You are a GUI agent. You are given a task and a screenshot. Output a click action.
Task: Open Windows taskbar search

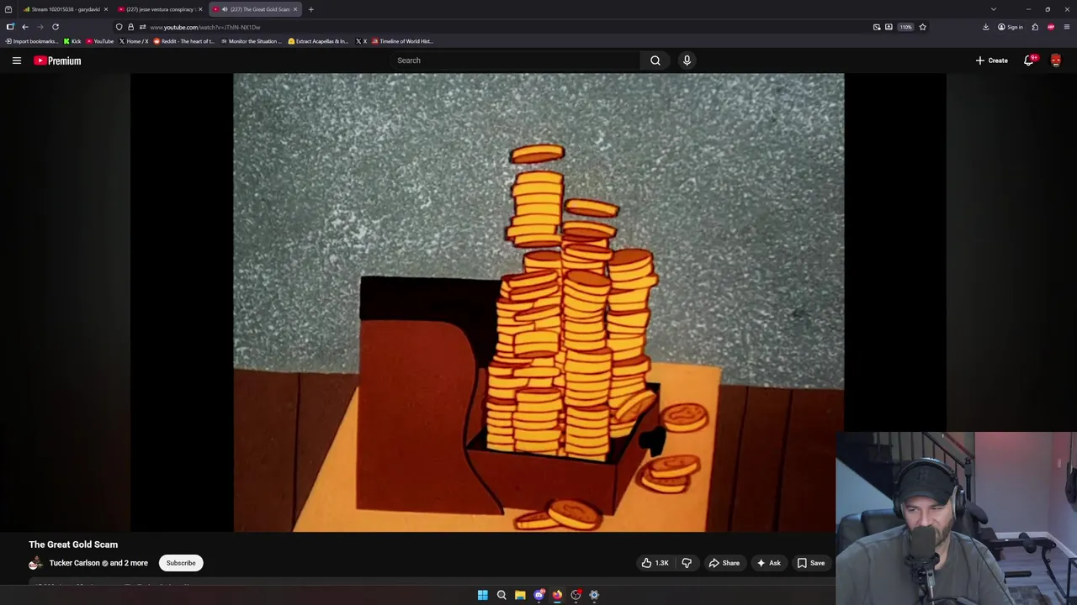coord(501,595)
